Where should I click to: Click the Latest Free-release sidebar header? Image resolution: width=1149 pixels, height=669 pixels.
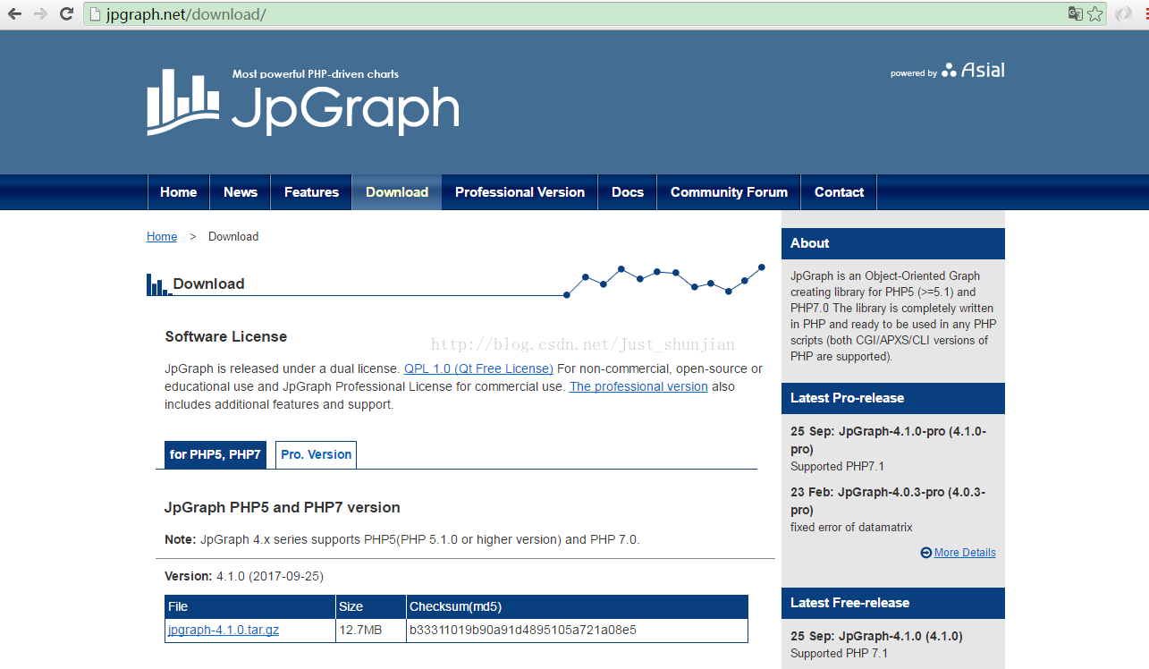point(893,603)
